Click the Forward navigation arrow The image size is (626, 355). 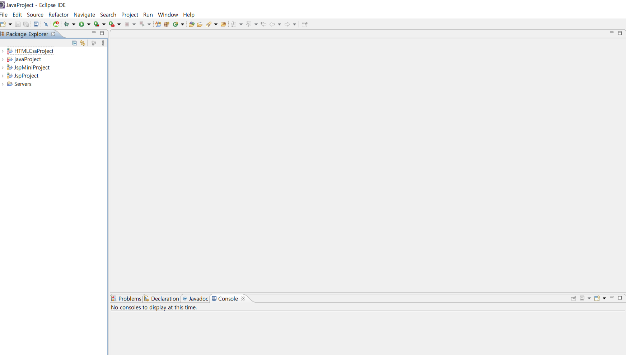pyautogui.click(x=287, y=24)
